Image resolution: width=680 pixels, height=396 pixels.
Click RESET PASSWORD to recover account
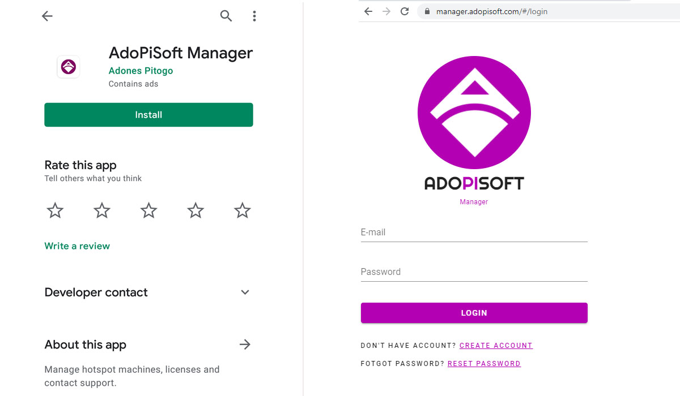click(484, 363)
